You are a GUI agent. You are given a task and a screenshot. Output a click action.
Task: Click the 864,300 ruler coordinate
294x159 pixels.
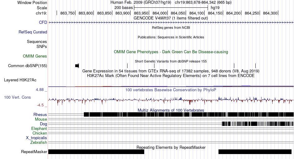point(270,13)
